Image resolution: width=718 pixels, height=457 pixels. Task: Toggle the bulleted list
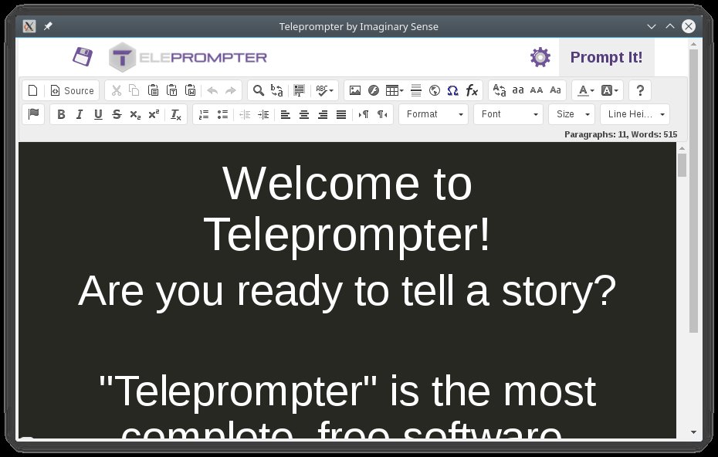pos(222,114)
